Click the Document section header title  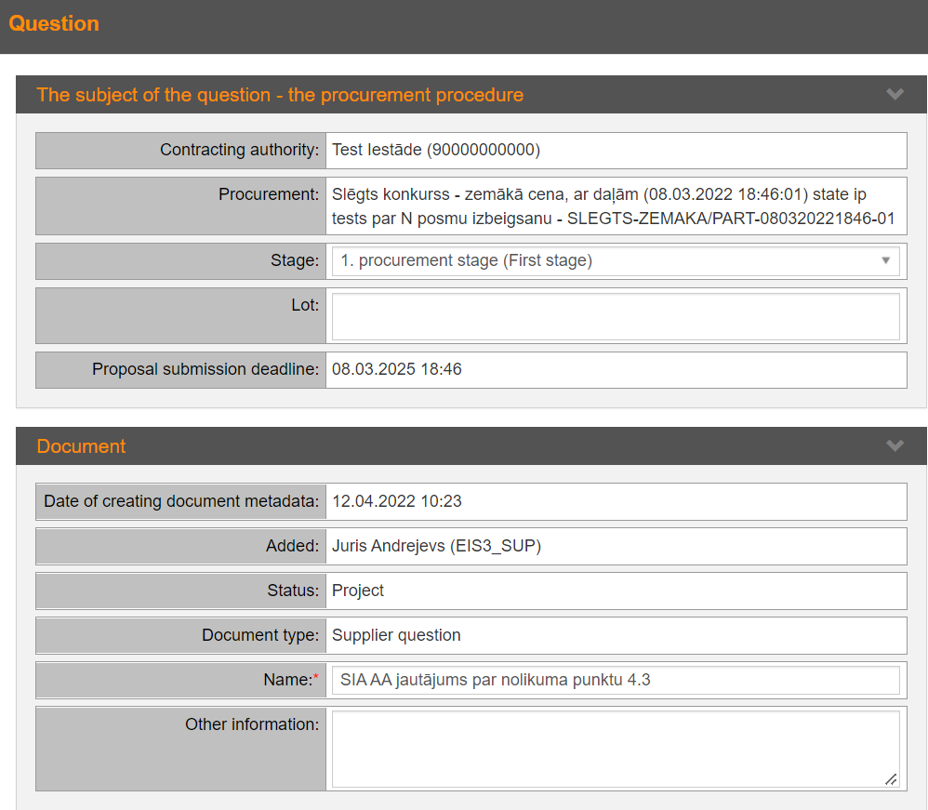[81, 446]
